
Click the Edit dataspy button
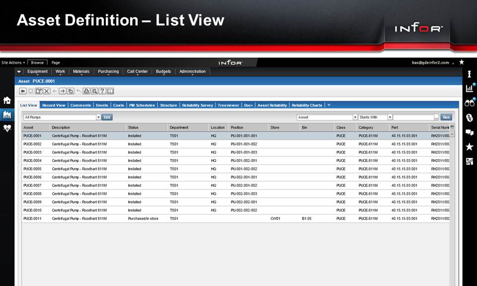pos(107,117)
